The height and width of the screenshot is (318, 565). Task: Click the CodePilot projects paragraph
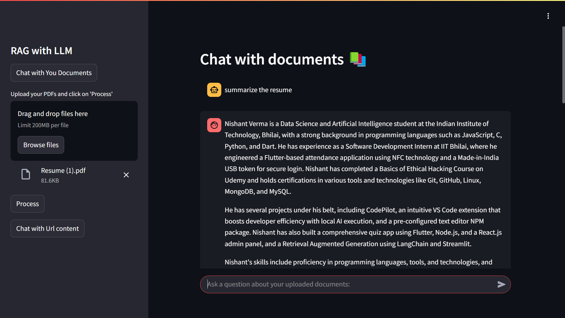(x=363, y=227)
